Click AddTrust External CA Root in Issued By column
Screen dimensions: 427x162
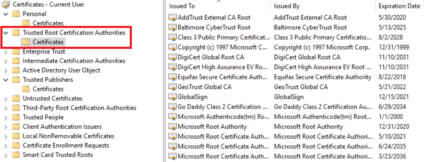tap(310, 18)
